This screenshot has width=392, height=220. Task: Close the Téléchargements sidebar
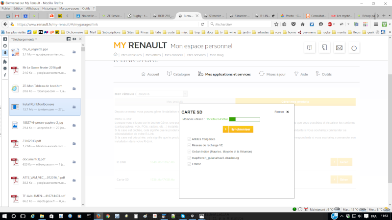[x=80, y=39]
